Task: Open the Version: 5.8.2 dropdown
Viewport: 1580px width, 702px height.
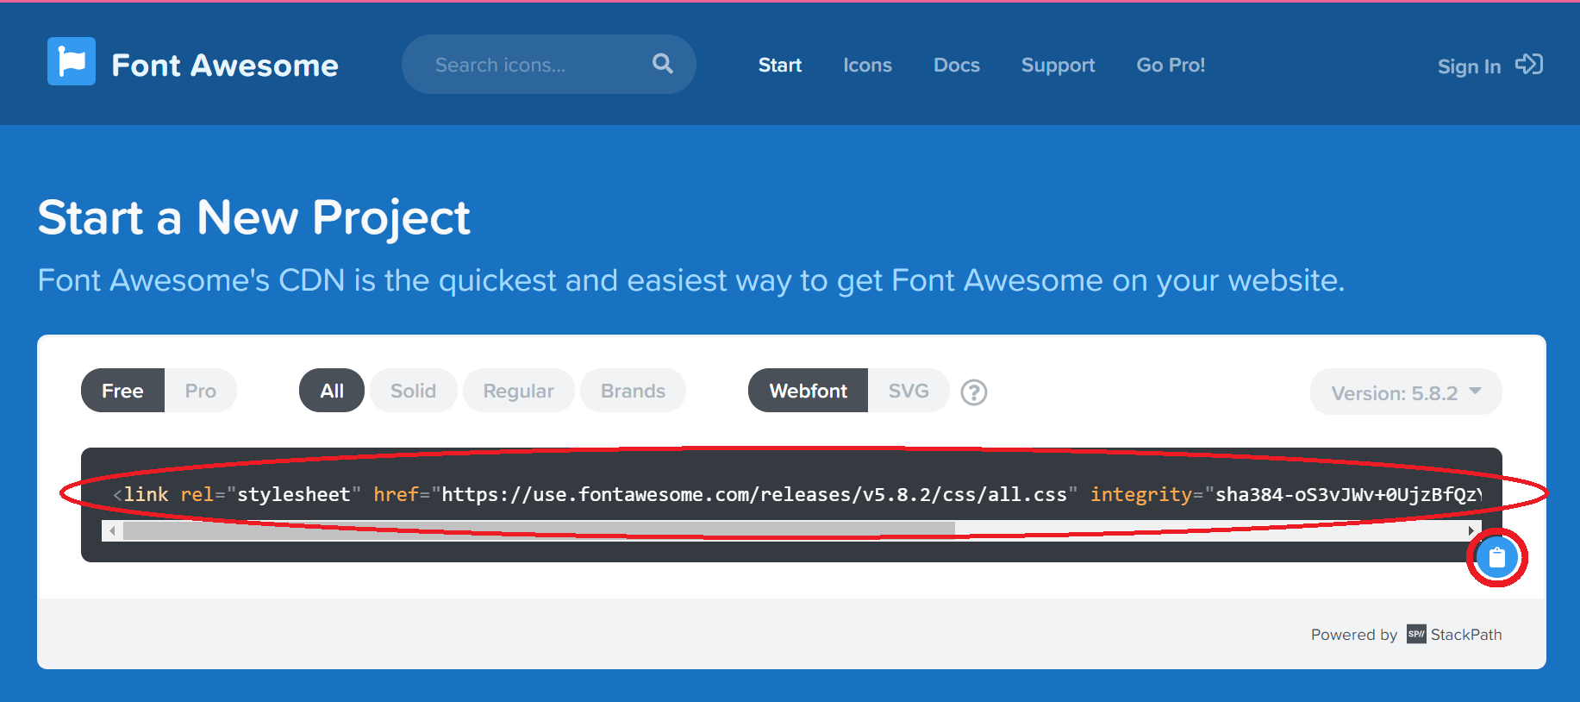Action: 1406,392
